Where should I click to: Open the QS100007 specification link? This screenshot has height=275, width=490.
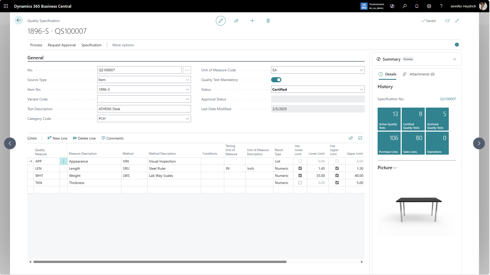tap(448, 99)
